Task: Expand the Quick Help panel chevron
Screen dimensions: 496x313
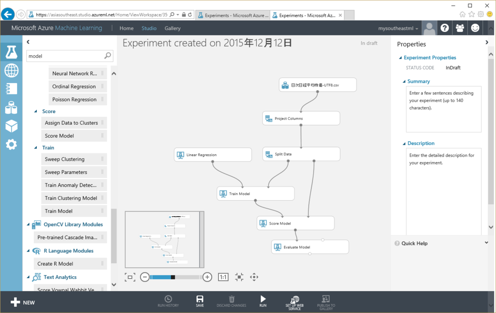Action: (x=486, y=242)
